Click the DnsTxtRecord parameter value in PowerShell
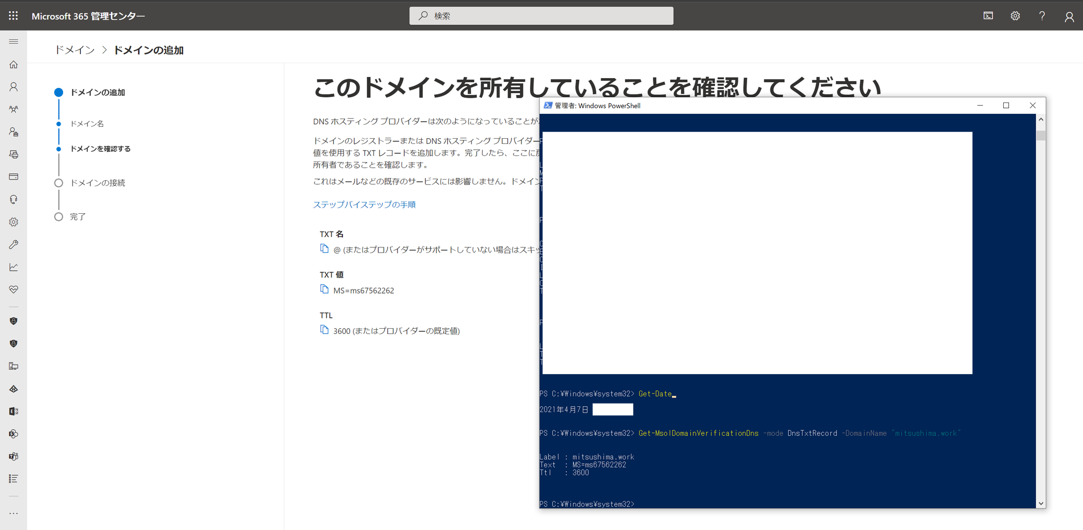Image resolution: width=1083 pixels, height=530 pixels. (x=812, y=433)
